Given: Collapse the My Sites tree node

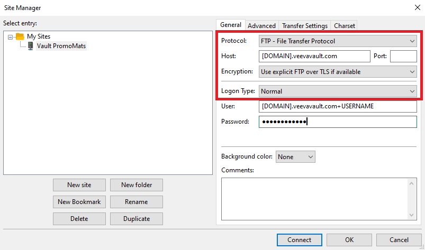Looking at the screenshot, I should pyautogui.click(x=11, y=37).
